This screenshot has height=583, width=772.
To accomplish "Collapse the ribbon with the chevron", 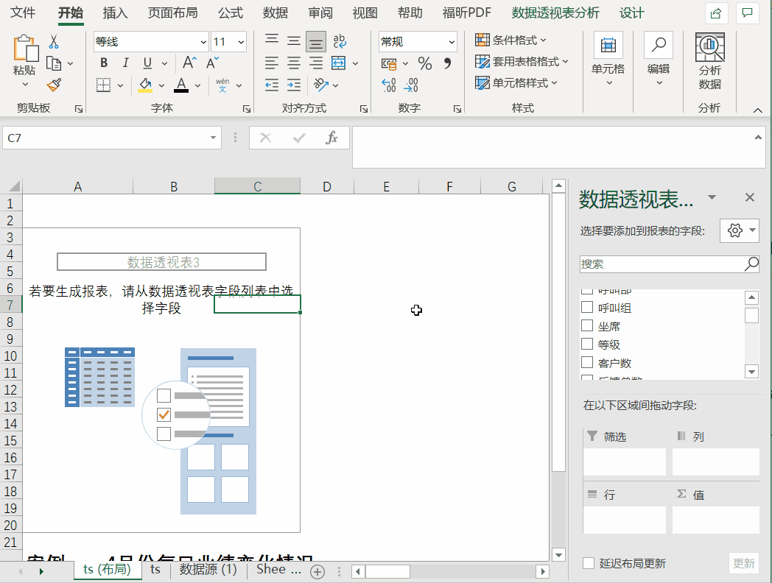I will coord(758,110).
